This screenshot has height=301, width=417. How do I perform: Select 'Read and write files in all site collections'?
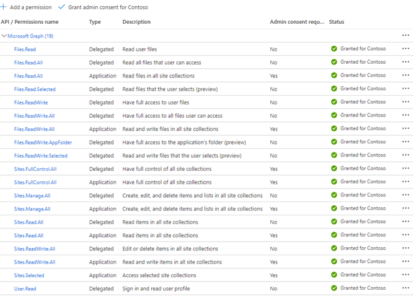[x=170, y=130]
